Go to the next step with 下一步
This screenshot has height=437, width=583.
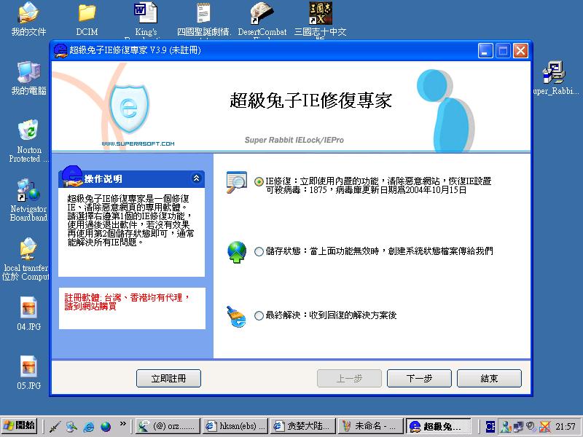419,378
